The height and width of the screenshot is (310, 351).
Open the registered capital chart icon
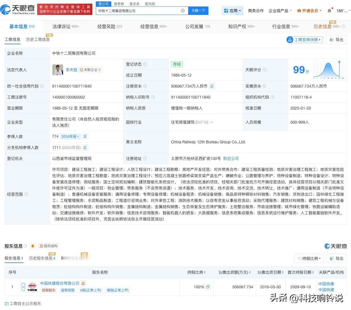click(212, 86)
